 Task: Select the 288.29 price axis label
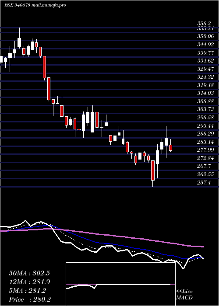pos(205,134)
